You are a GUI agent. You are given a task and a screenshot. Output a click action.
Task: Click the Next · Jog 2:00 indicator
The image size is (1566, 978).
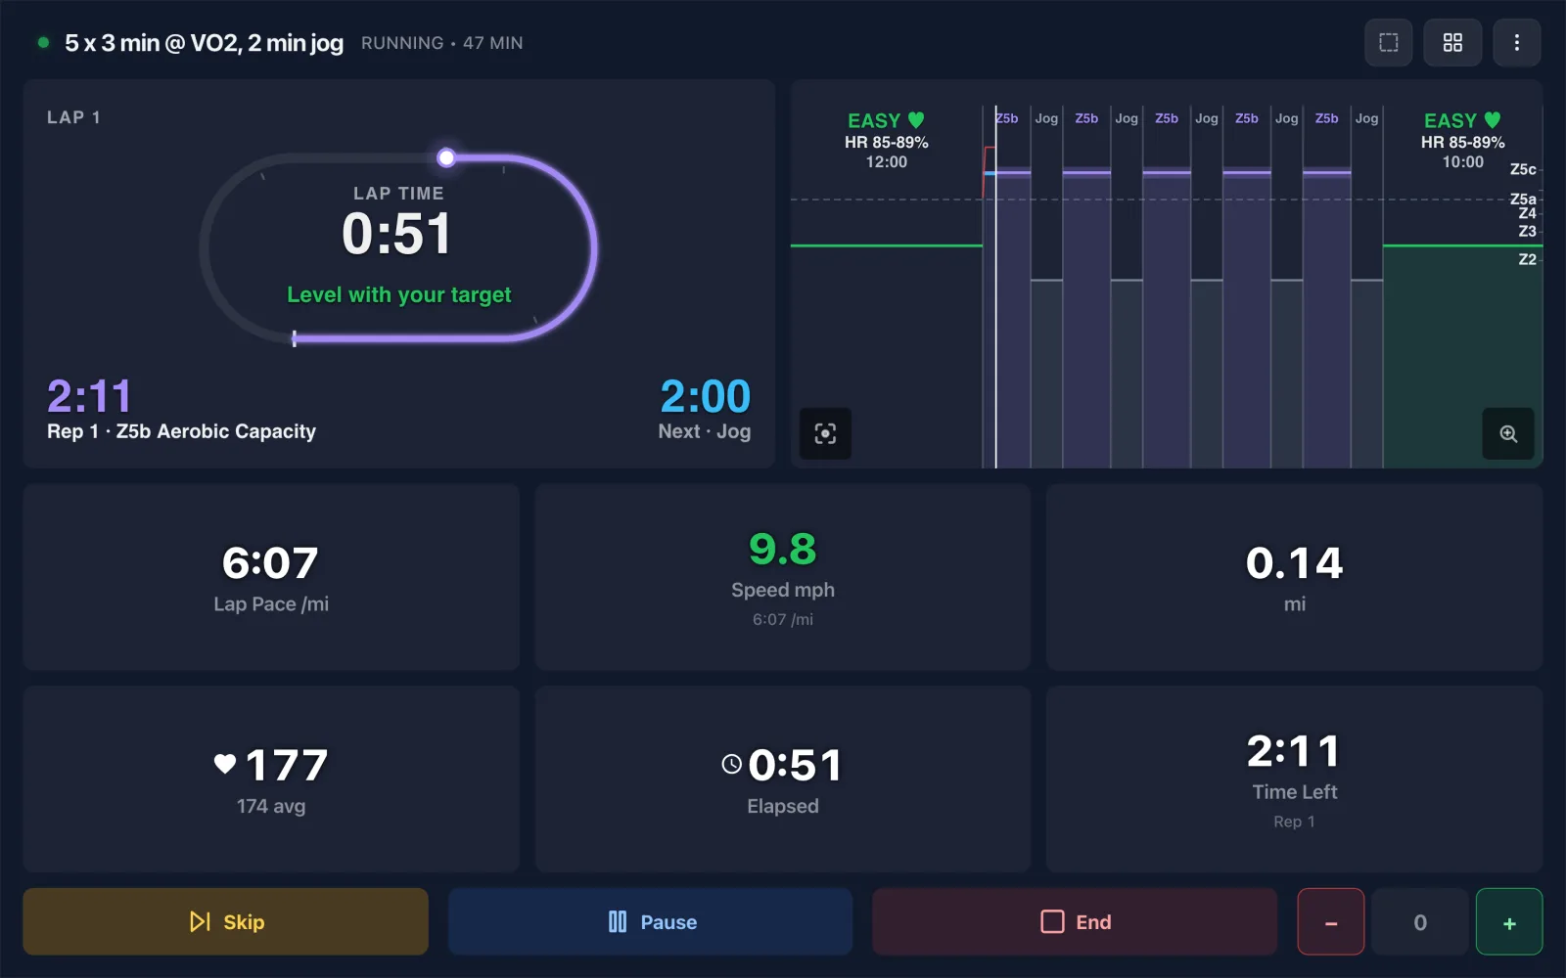705,409
